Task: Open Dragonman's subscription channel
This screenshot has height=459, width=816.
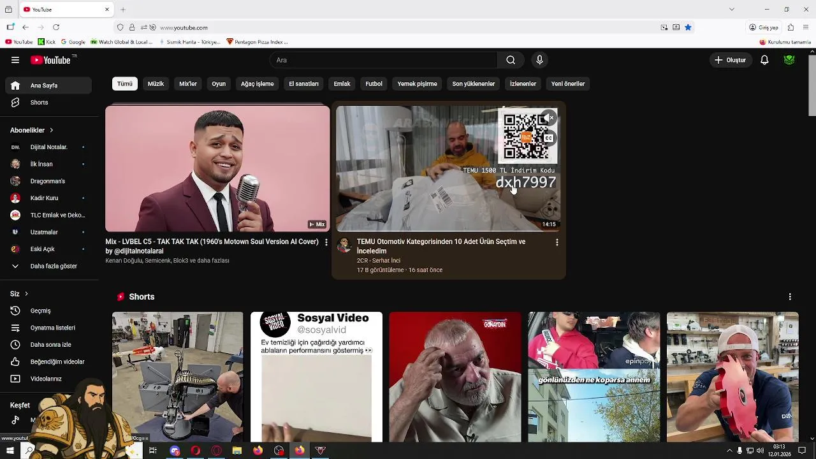Action: (48, 181)
